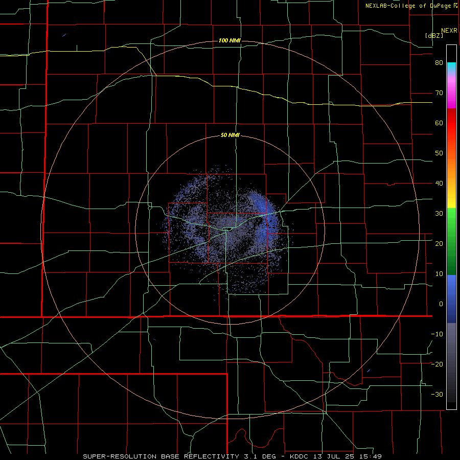Click the 30 dBZ scale label
Screen dimensions: 460x460
pyautogui.click(x=439, y=213)
